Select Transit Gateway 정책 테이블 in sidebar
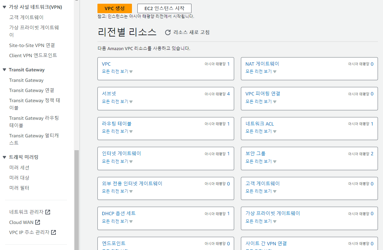 [35, 104]
